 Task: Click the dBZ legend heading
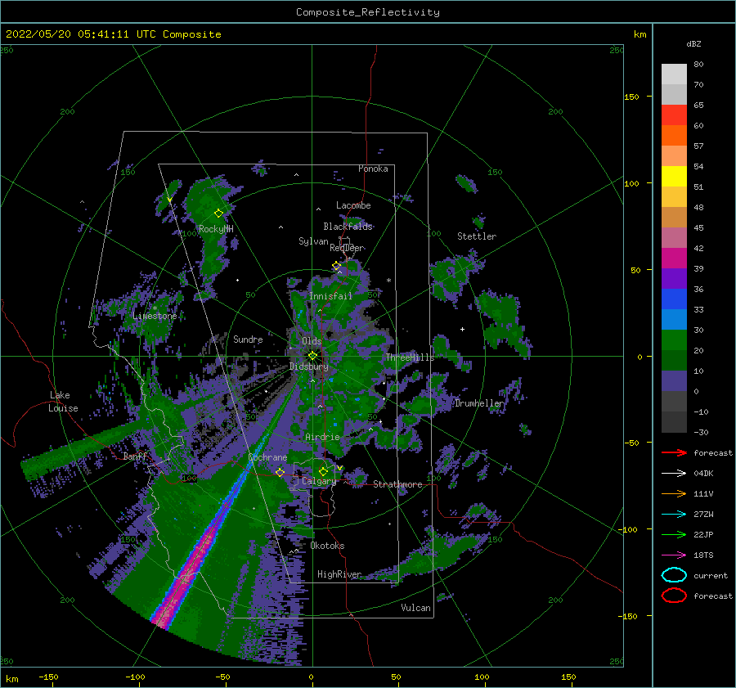click(x=693, y=43)
